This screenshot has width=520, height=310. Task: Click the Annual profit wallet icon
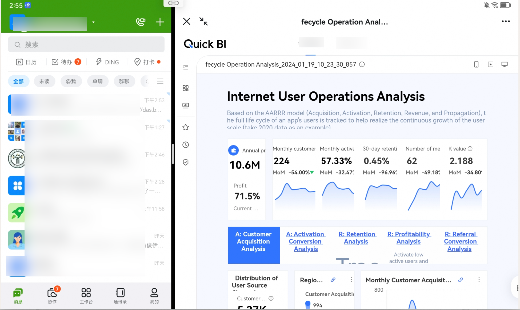coord(234,150)
